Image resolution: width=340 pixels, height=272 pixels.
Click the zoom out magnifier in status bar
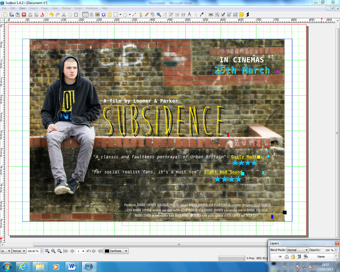47,251
